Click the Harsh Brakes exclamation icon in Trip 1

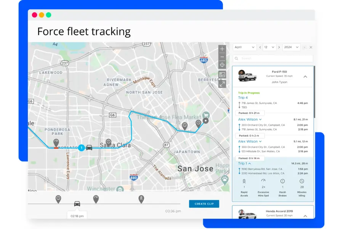point(283,181)
